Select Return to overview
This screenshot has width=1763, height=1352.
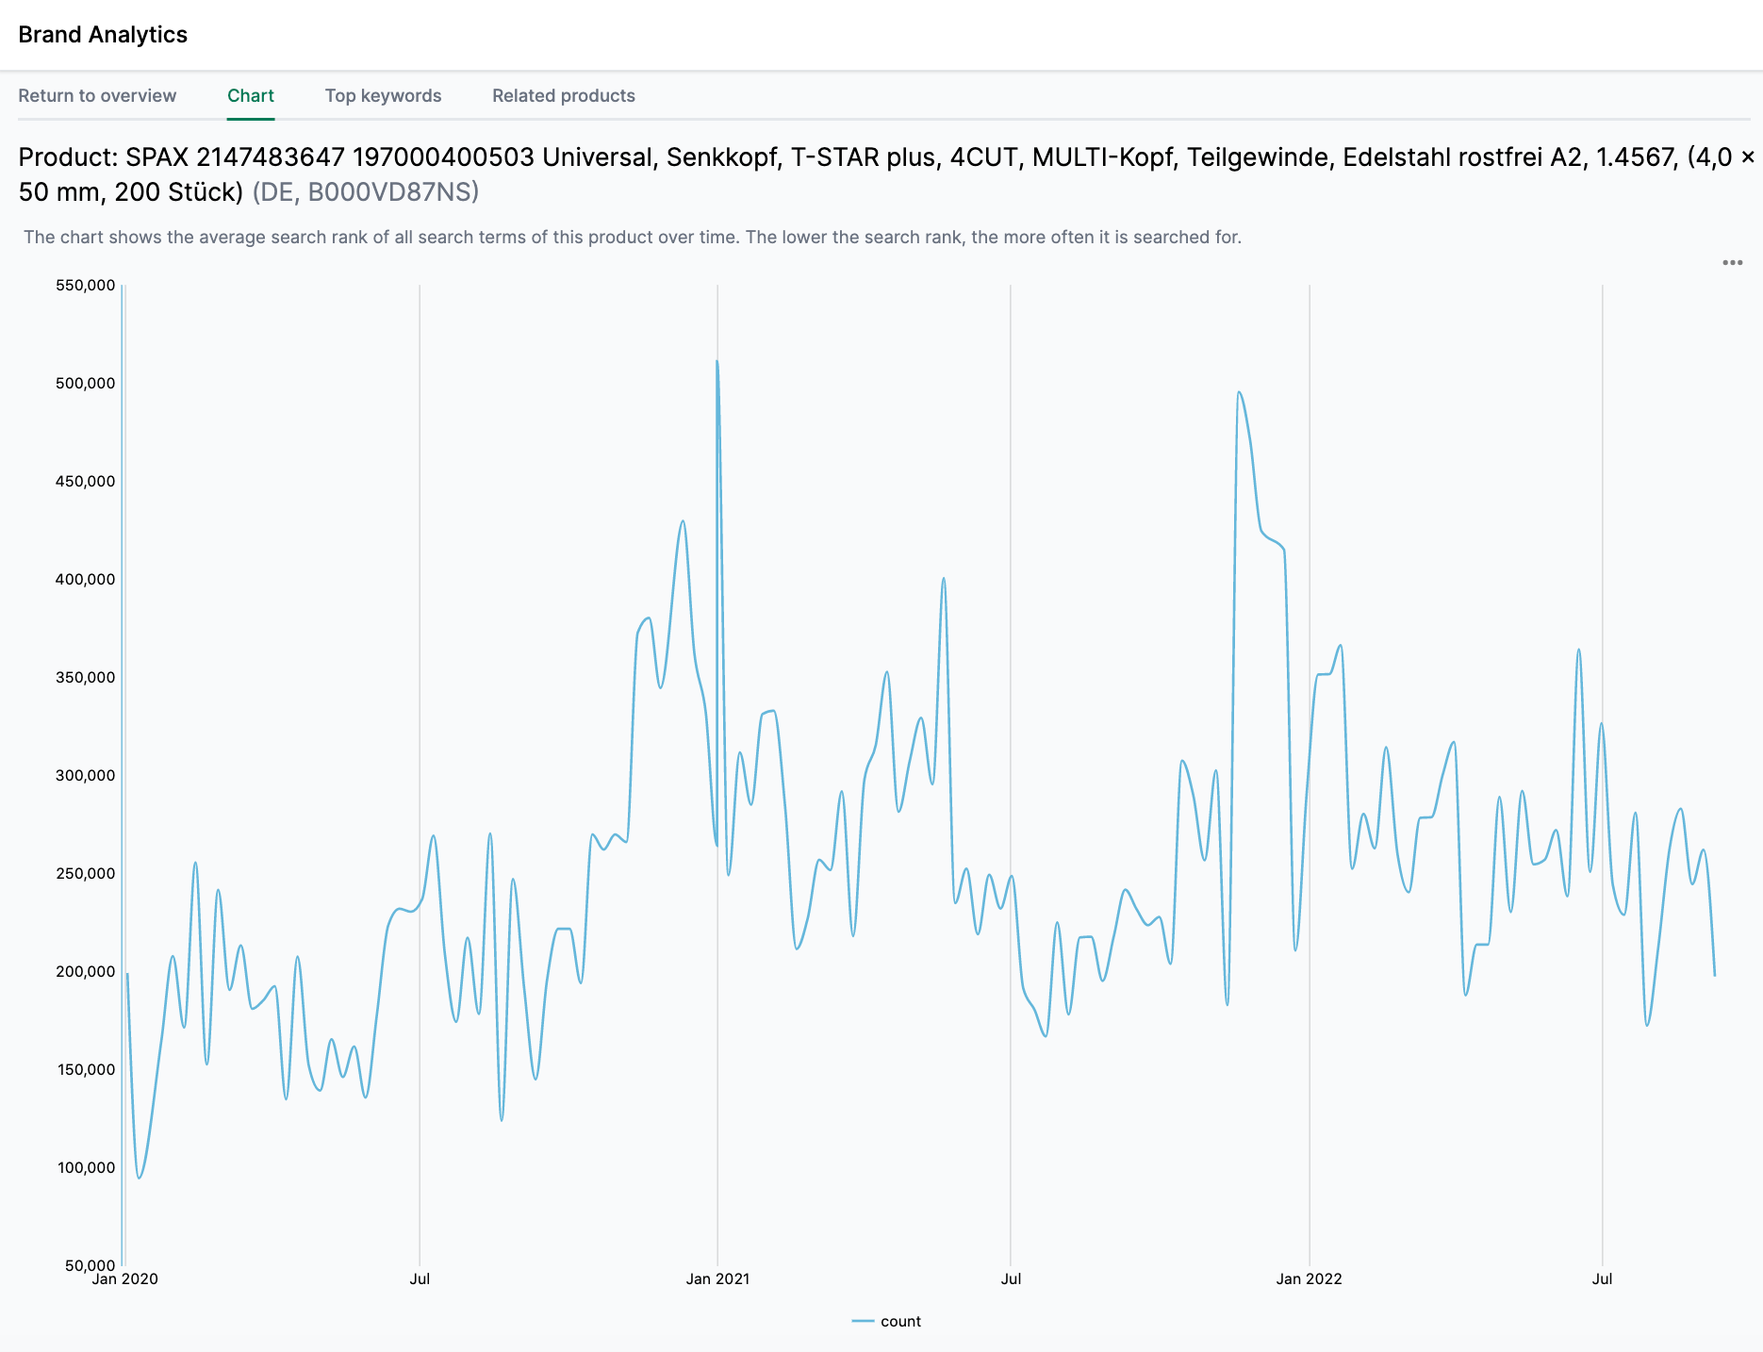point(98,95)
